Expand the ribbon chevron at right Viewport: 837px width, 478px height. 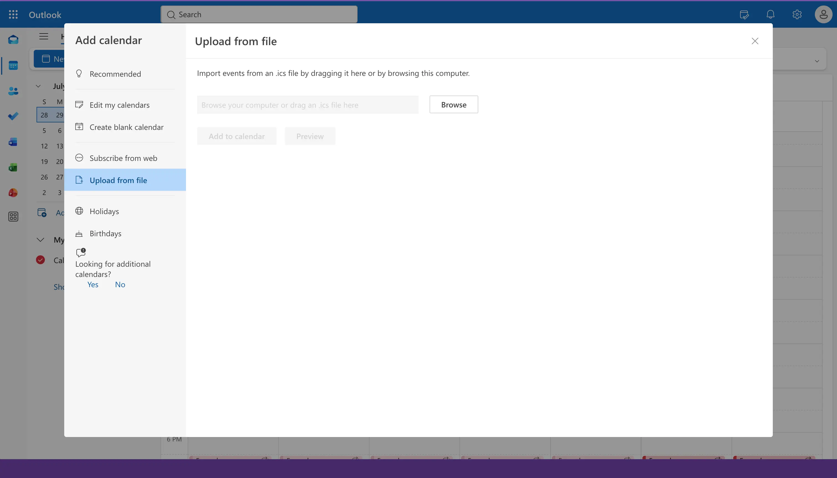click(817, 61)
